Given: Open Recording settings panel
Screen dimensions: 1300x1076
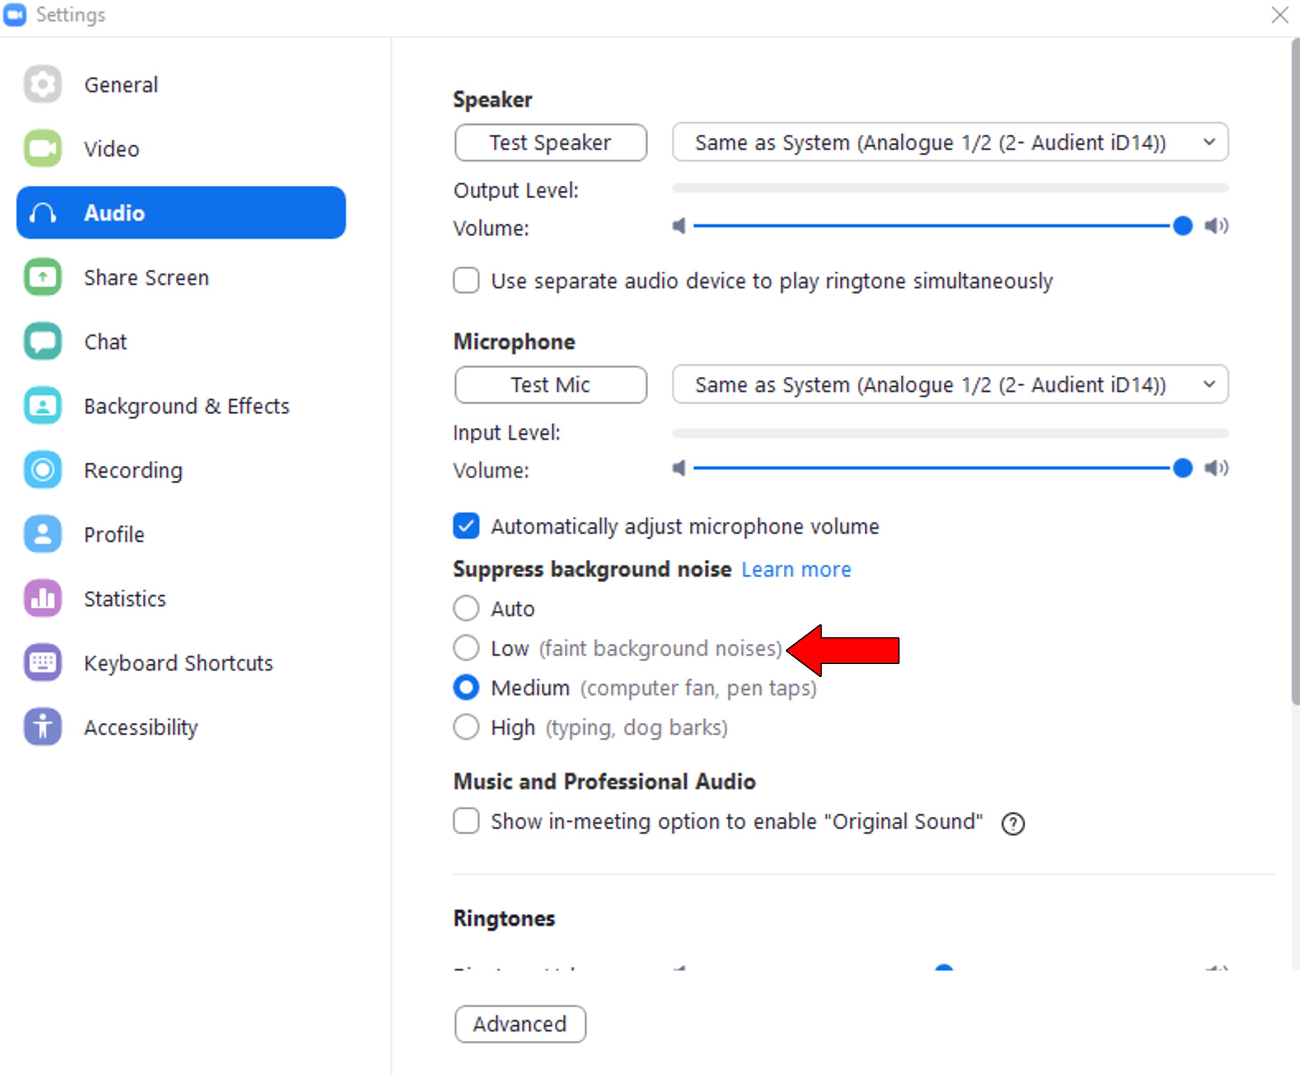Looking at the screenshot, I should tap(131, 470).
